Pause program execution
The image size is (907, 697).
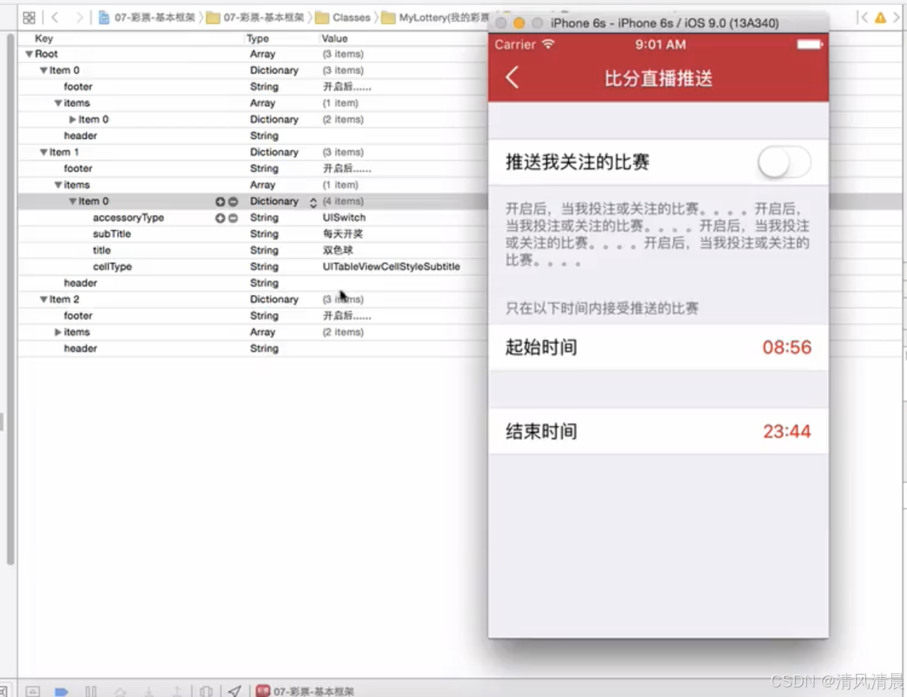pos(91,691)
